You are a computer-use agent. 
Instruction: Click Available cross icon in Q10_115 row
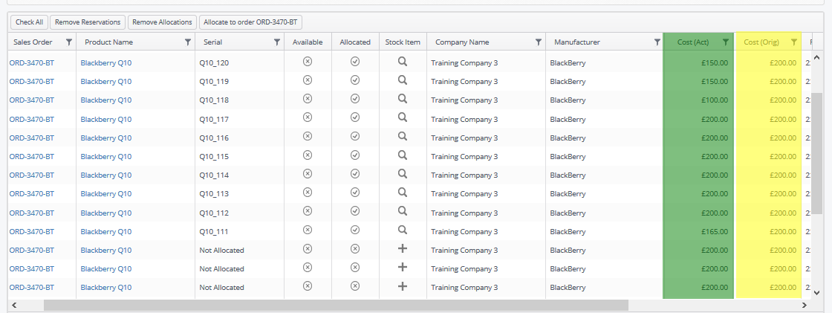pyautogui.click(x=308, y=155)
